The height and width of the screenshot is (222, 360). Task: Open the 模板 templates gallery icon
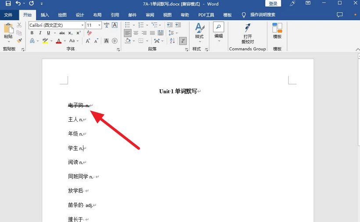[277, 31]
